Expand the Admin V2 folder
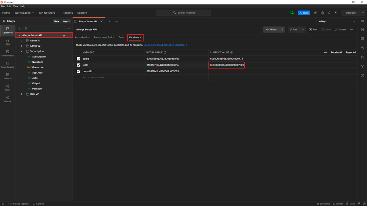Image resolution: width=367 pixels, height=206 pixels. [x=22, y=46]
